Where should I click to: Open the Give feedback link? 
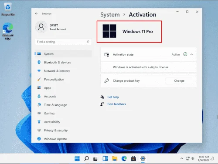(117, 104)
